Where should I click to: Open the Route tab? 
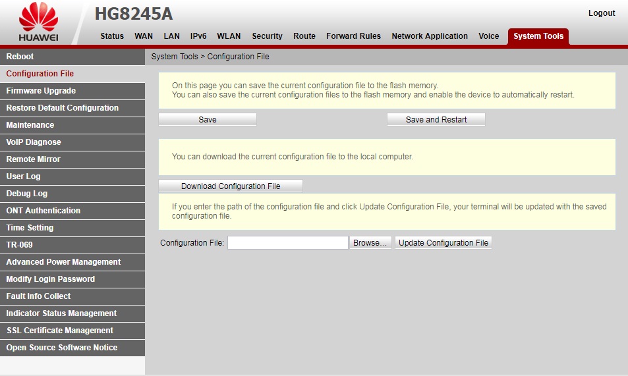pyautogui.click(x=304, y=36)
